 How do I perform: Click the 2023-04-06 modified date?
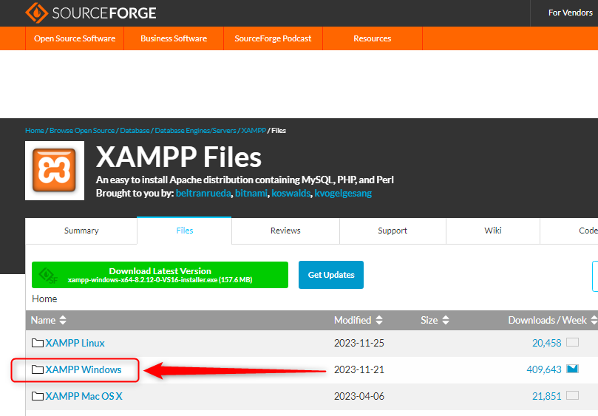click(x=359, y=396)
